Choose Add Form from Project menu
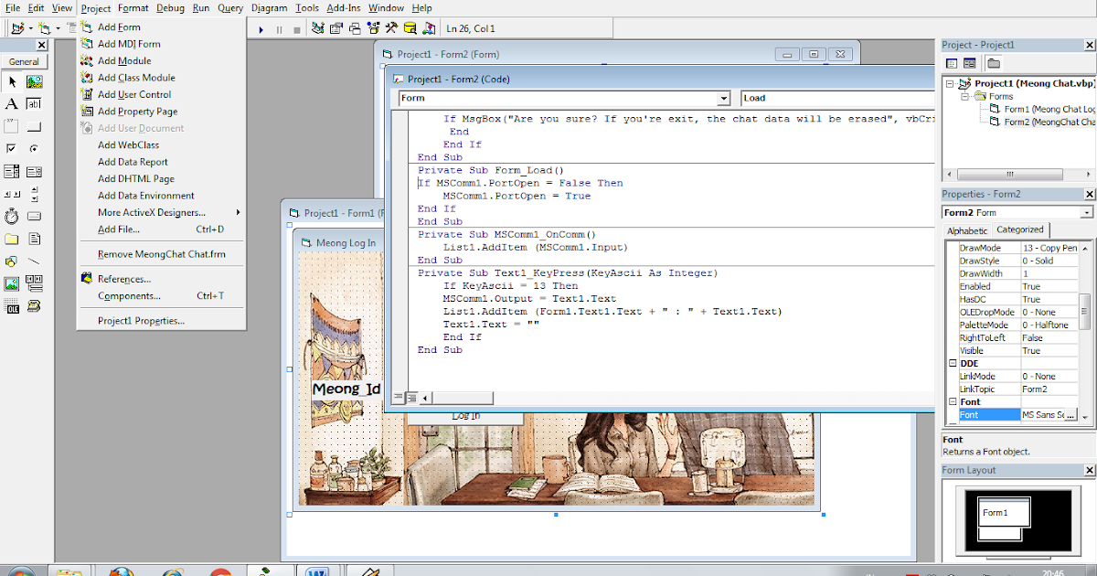Viewport: 1097px width, 576px height. pos(161,27)
